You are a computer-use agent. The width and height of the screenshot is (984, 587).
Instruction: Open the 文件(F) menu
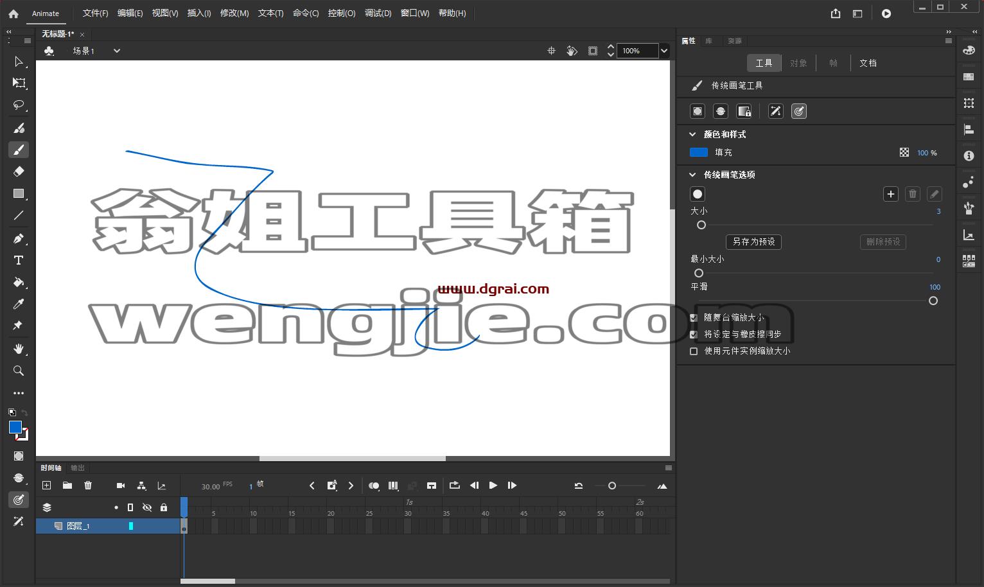[x=96, y=13]
